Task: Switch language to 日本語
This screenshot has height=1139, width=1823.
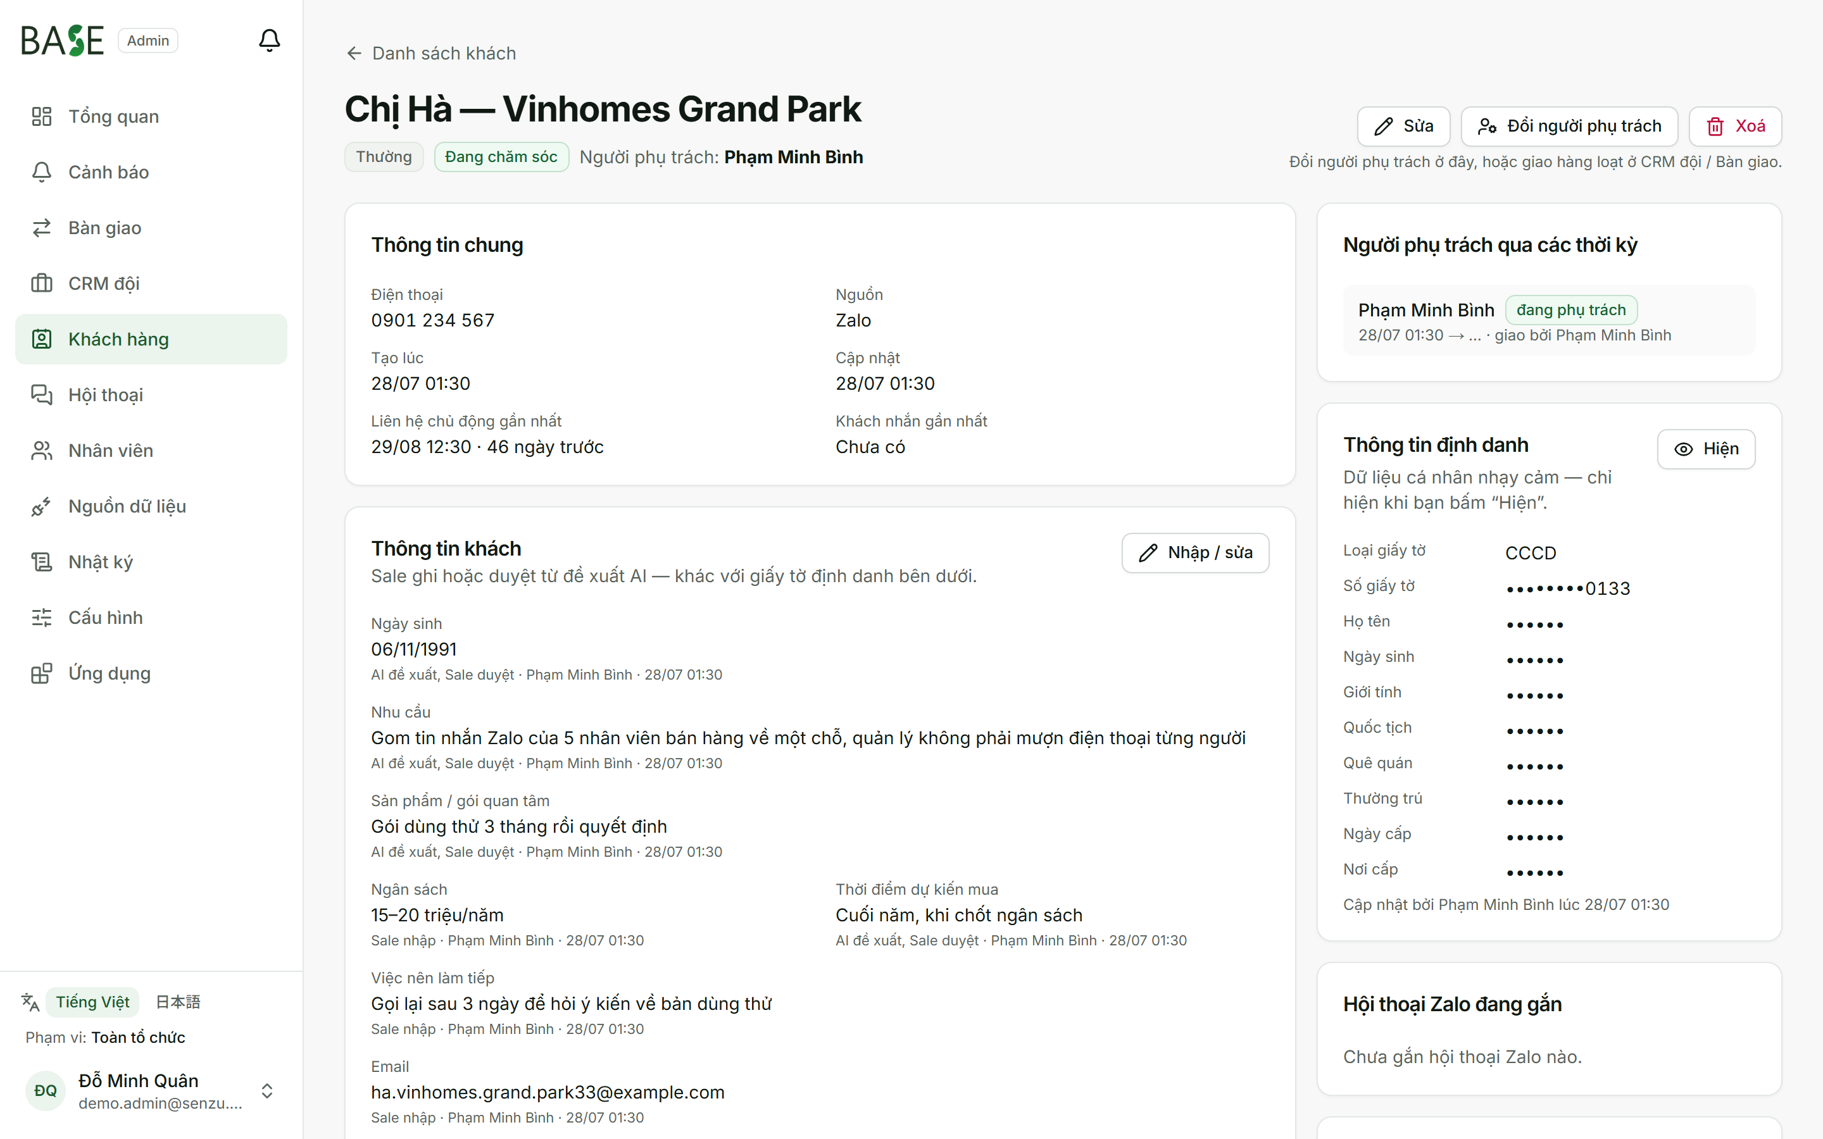Action: click(178, 1002)
